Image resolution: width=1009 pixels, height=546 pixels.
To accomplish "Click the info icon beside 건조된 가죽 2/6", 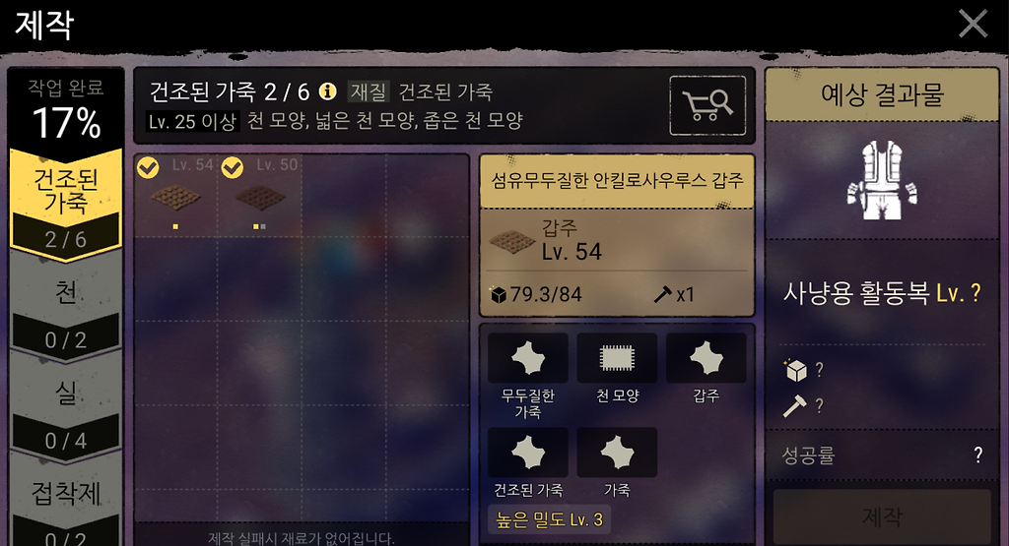I will coord(327,91).
